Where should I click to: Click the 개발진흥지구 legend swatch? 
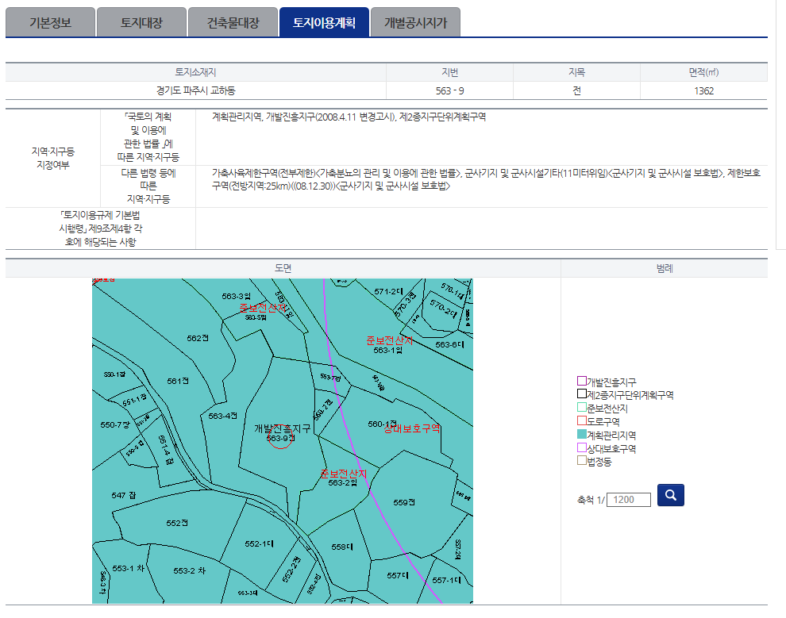[x=581, y=382]
